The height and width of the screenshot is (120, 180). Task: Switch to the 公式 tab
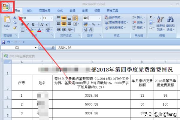click(60, 10)
